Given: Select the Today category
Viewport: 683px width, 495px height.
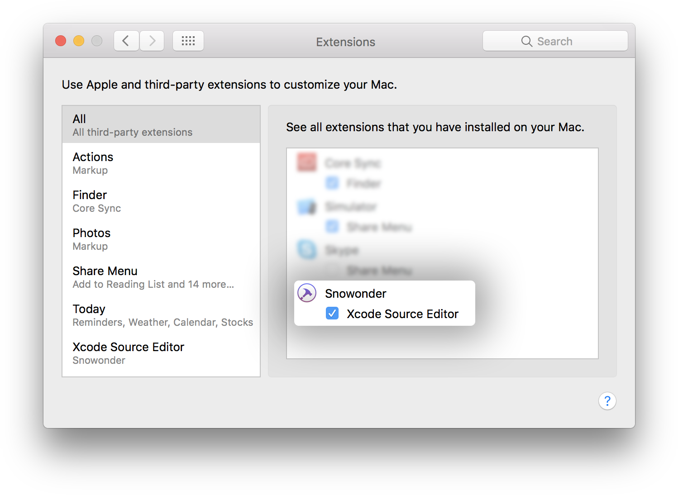Looking at the screenshot, I should (161, 315).
